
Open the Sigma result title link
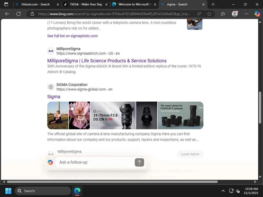click(54, 97)
